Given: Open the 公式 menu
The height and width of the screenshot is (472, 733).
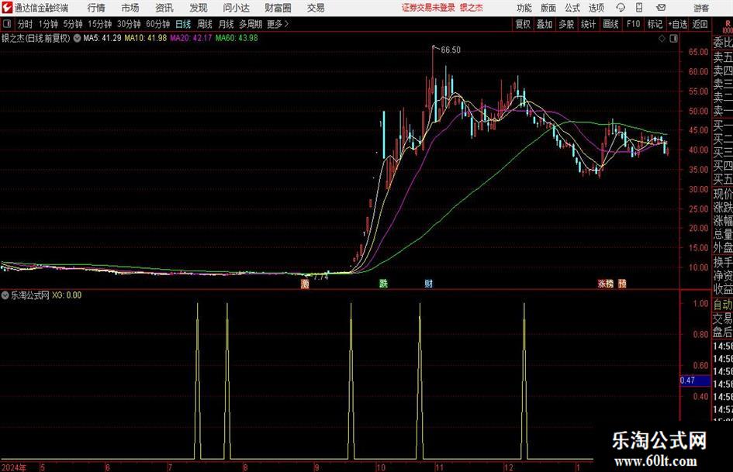Looking at the screenshot, I should tap(572, 8).
